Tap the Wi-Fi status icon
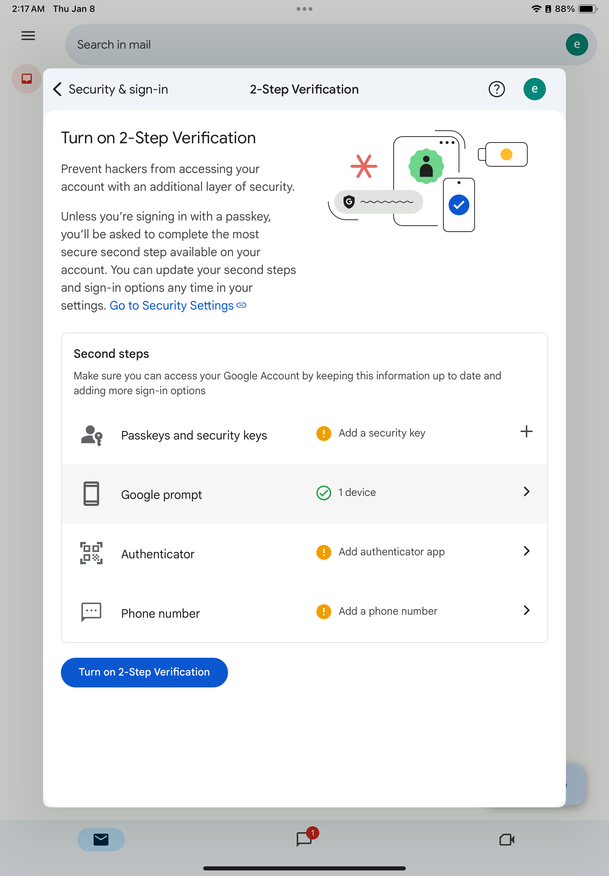This screenshot has width=609, height=876. click(x=536, y=9)
